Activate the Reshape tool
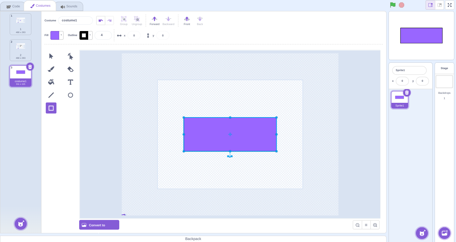 coord(70,56)
